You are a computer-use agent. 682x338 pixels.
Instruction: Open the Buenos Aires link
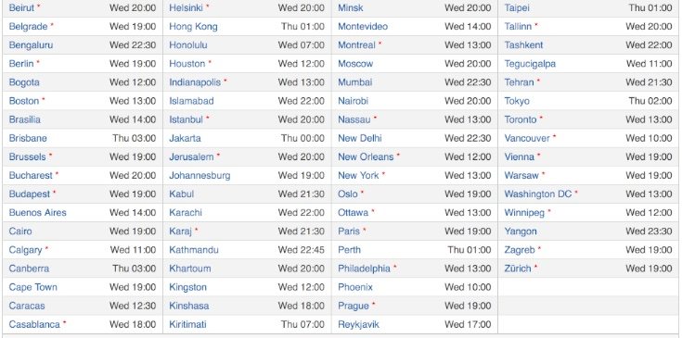coord(37,213)
